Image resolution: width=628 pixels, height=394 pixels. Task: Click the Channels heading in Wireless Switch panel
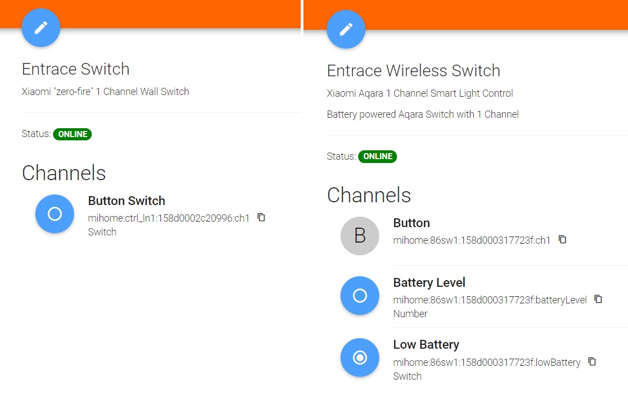click(369, 196)
